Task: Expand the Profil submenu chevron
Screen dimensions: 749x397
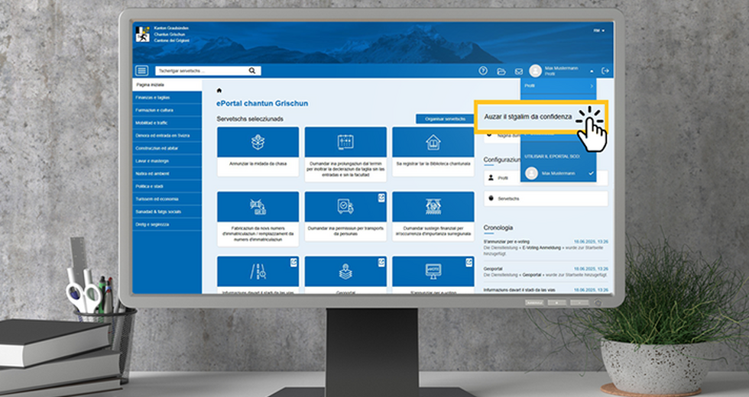Action: (x=592, y=86)
